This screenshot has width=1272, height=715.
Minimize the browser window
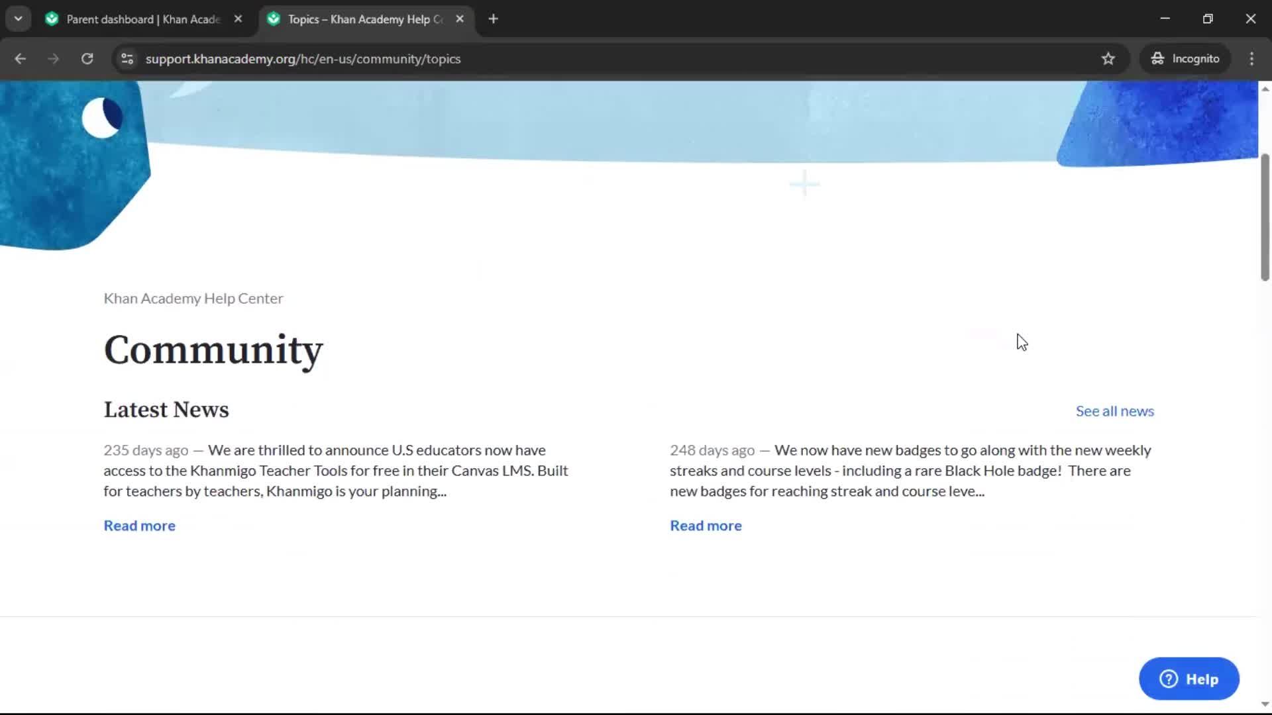[x=1165, y=19]
